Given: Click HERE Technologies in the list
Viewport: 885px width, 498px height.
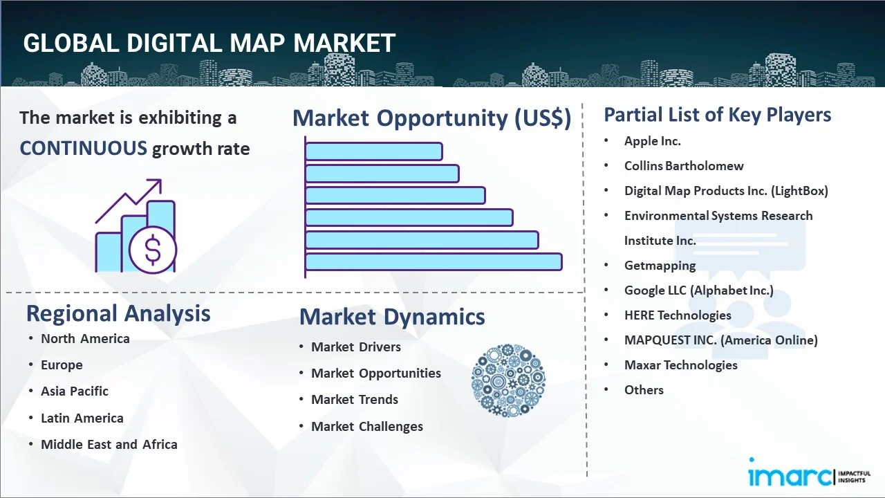Looking at the screenshot, I should point(678,315).
